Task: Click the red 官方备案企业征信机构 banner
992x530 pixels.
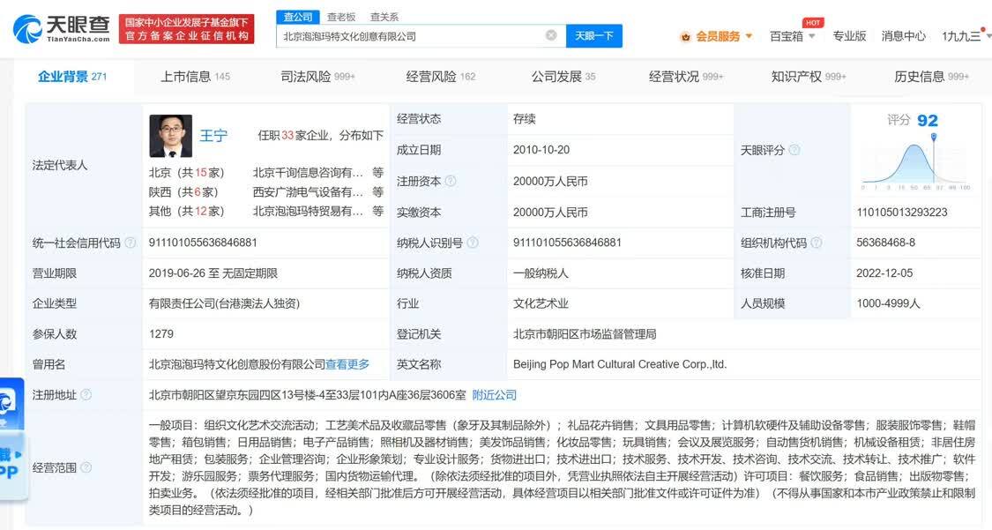Action: coord(186,29)
